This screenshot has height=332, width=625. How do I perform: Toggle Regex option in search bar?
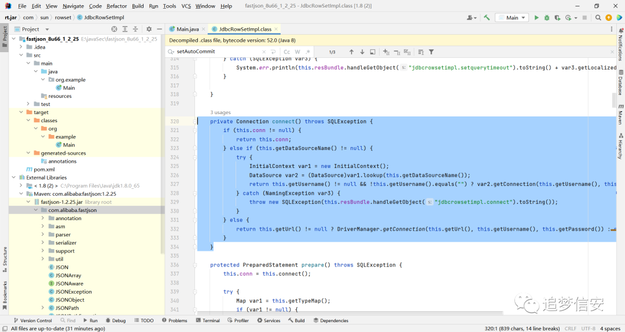(x=308, y=52)
